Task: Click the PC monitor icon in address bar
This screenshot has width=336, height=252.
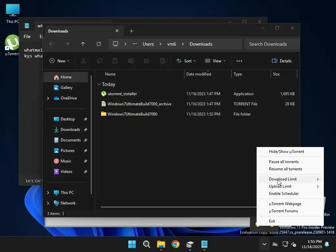Action: pos(115,44)
